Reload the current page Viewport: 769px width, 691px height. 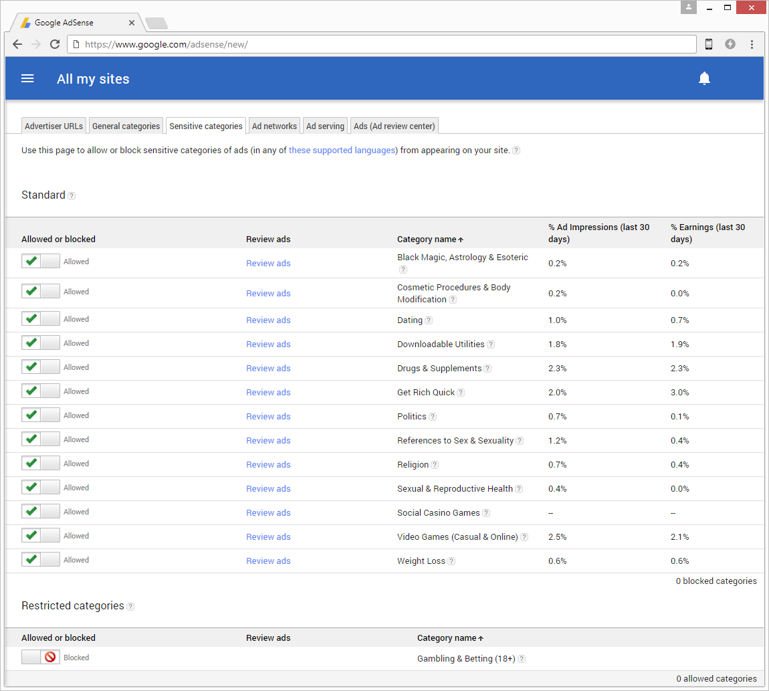(55, 44)
